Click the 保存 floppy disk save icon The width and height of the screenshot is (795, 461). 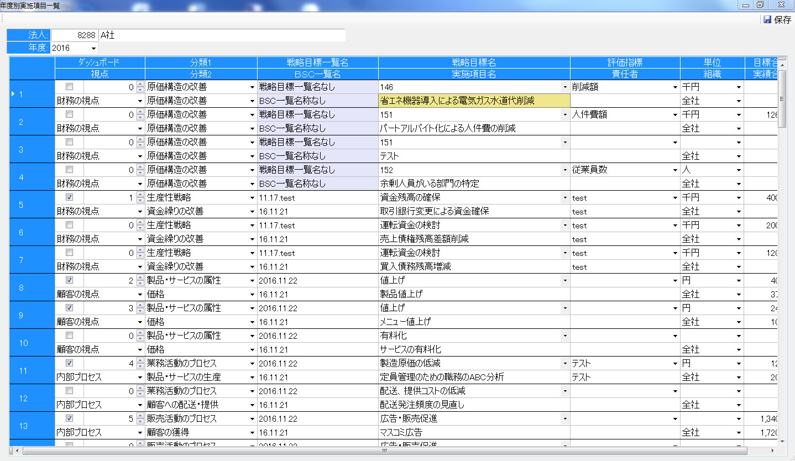point(767,19)
